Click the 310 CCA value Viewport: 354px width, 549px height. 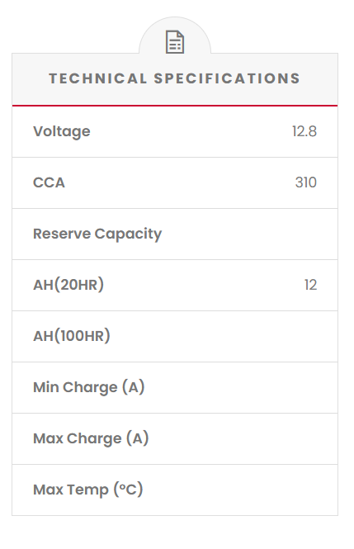305,182
